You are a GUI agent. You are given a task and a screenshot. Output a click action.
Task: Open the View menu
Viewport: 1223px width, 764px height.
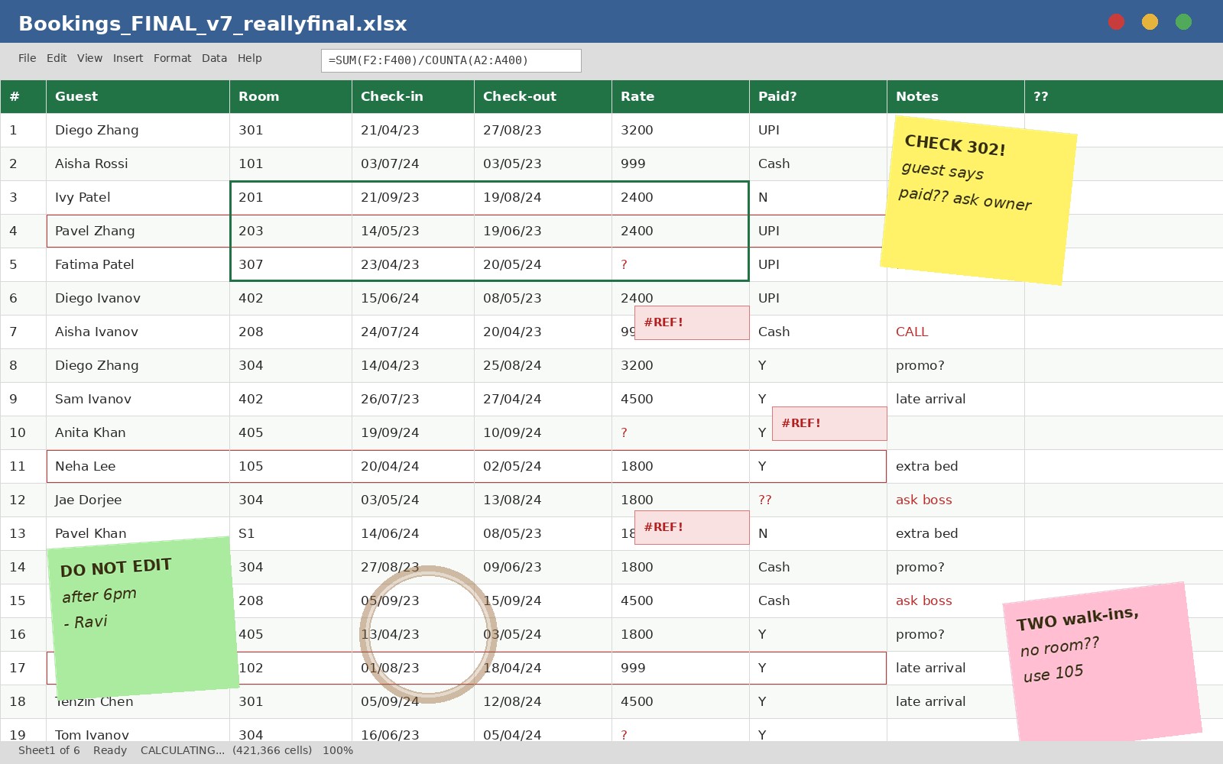89,58
